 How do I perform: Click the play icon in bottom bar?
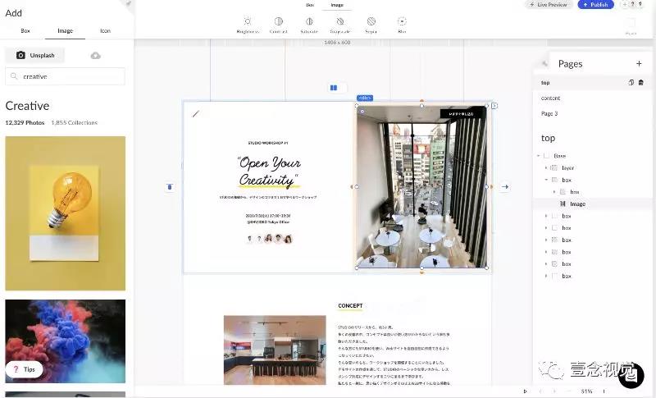coord(525,391)
